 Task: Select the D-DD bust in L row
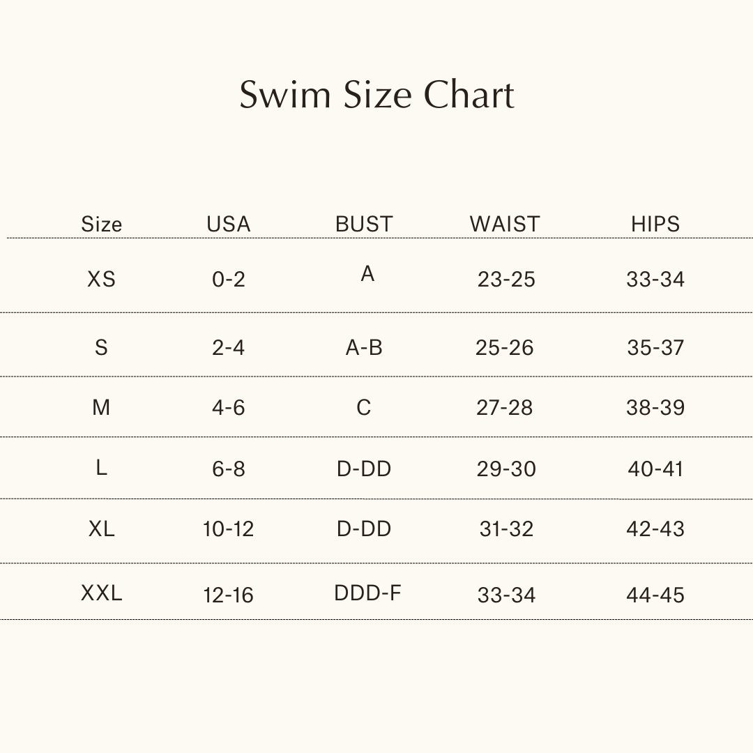[364, 469]
